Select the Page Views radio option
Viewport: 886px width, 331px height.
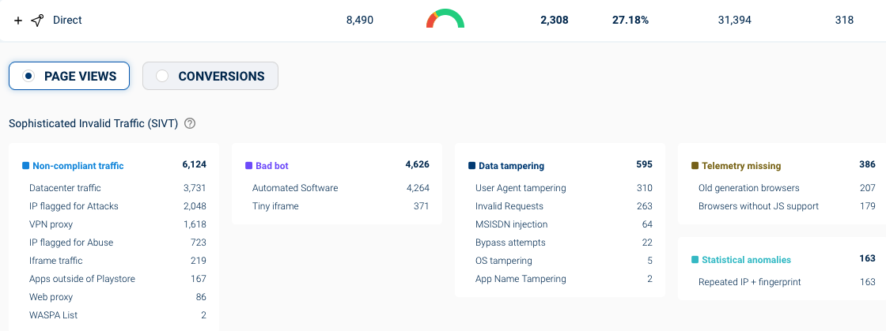pyautogui.click(x=69, y=76)
